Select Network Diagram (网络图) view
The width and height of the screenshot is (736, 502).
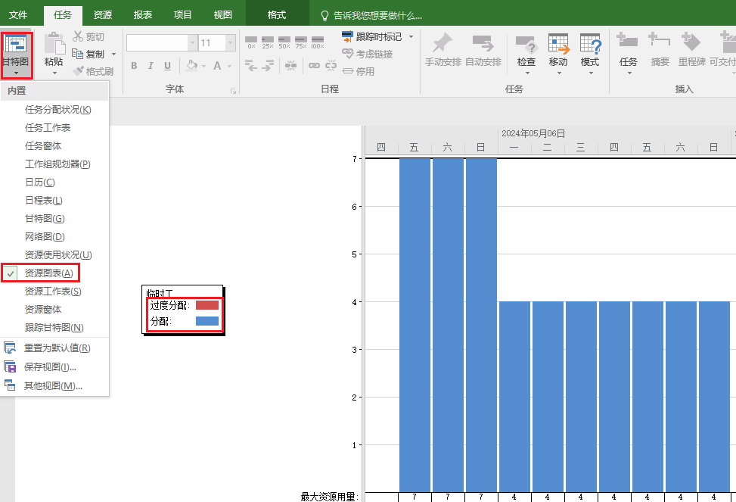coord(55,237)
